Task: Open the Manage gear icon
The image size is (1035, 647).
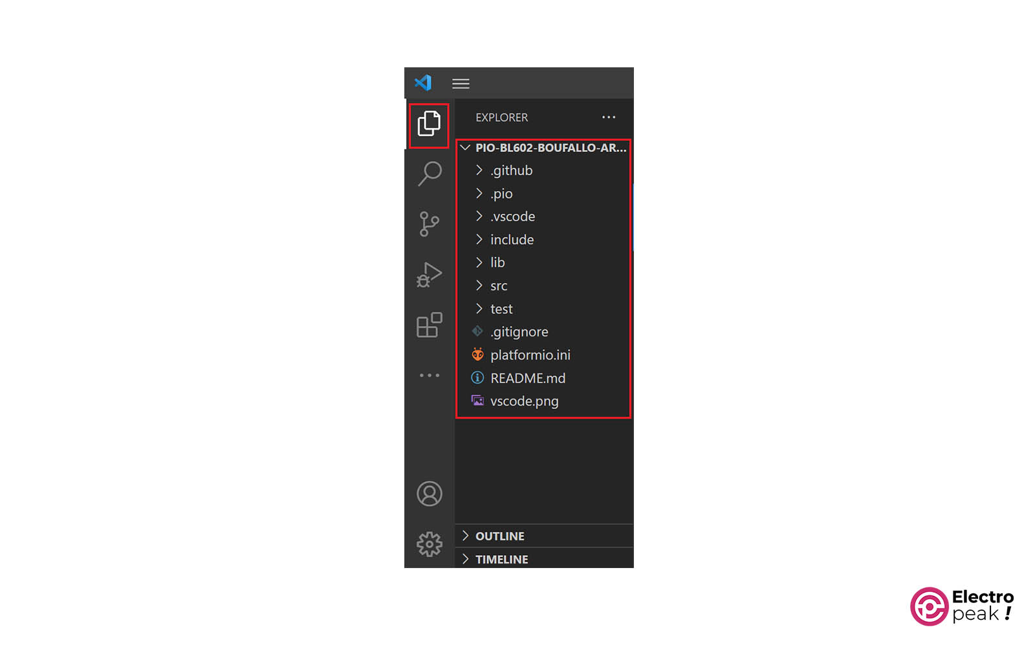Action: click(x=430, y=544)
